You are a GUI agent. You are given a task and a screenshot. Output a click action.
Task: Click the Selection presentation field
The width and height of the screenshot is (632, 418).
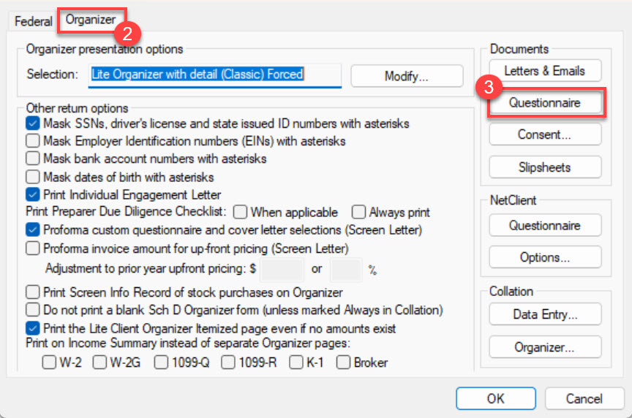click(x=215, y=75)
